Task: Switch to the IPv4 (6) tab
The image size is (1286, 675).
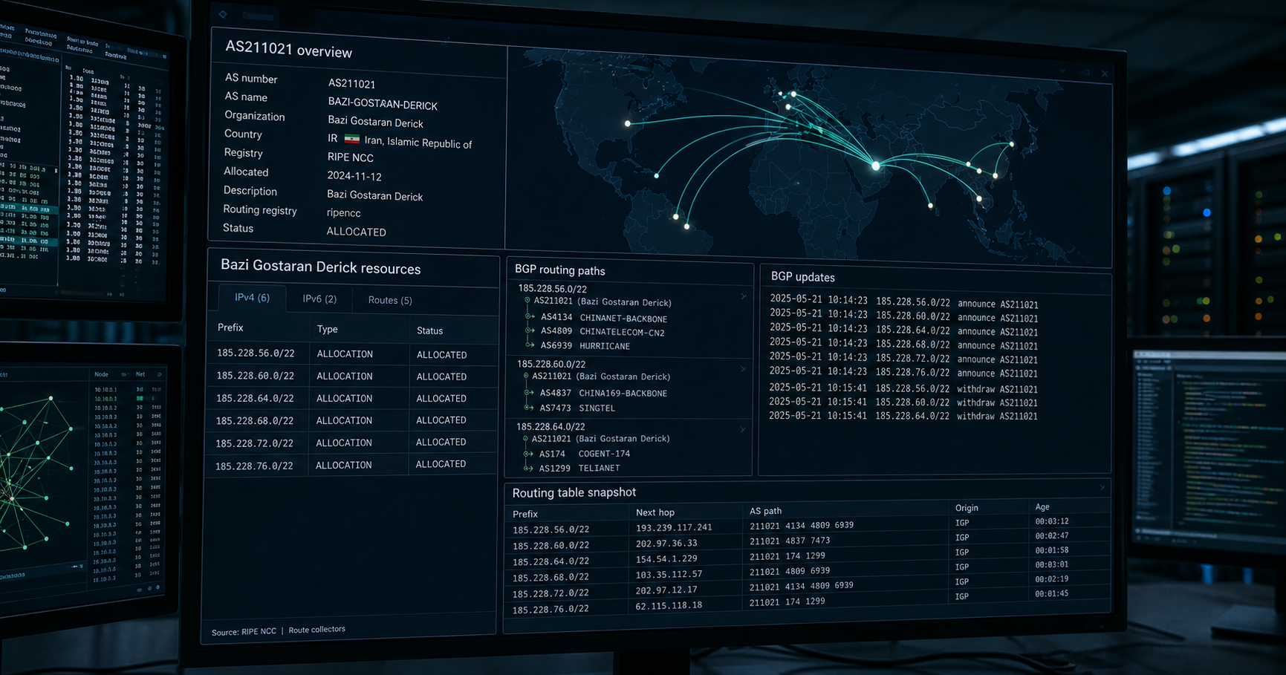Action: (x=252, y=298)
